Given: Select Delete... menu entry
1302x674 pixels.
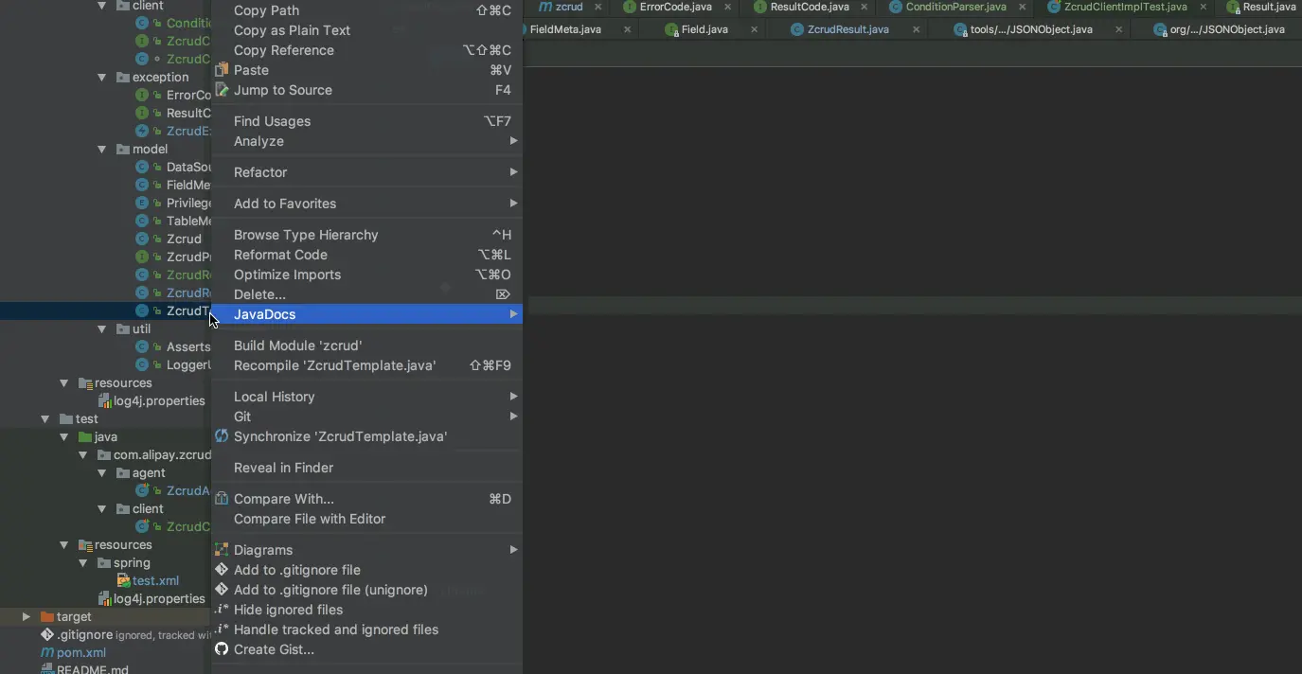Looking at the screenshot, I should [x=366, y=294].
